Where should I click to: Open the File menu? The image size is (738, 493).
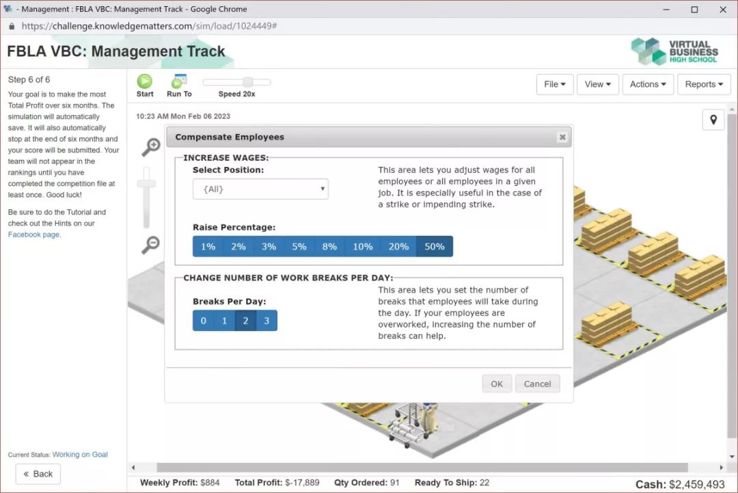pos(555,84)
